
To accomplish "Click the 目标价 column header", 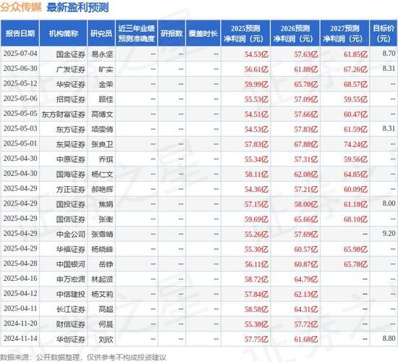I will point(384,33).
